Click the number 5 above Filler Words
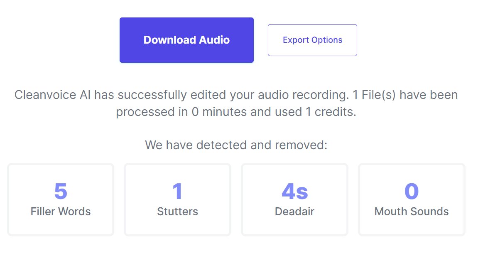 61,191
